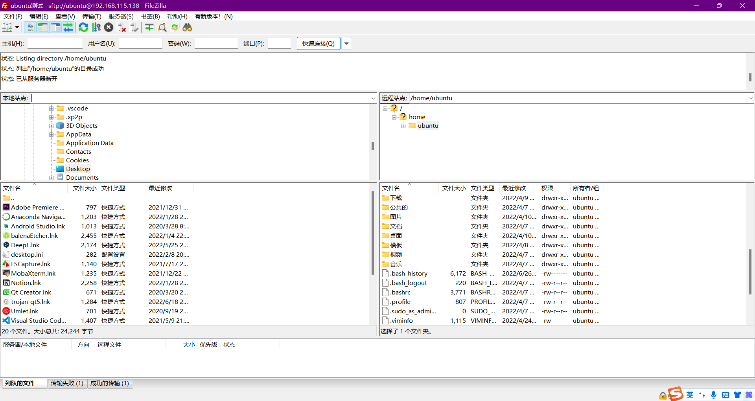
Task: Click the 主机(H) host input field
Action: click(55, 44)
